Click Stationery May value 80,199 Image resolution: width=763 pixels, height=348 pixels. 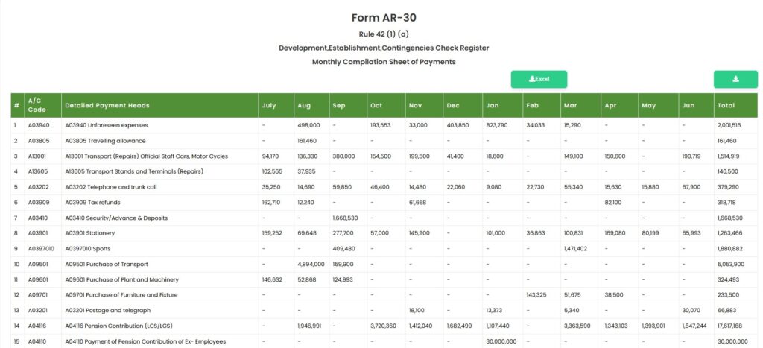pyautogui.click(x=651, y=233)
